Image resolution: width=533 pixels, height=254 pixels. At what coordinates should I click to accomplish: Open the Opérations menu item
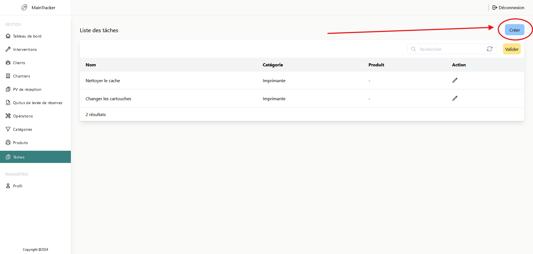23,116
